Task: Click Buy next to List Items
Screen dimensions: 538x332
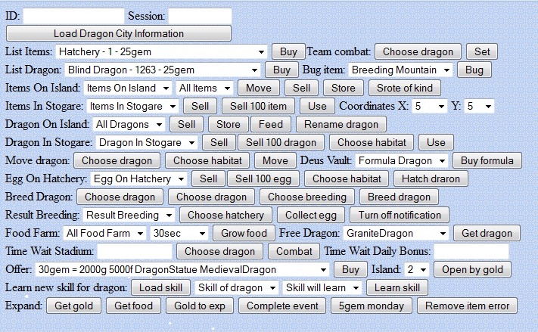Action: (288, 51)
